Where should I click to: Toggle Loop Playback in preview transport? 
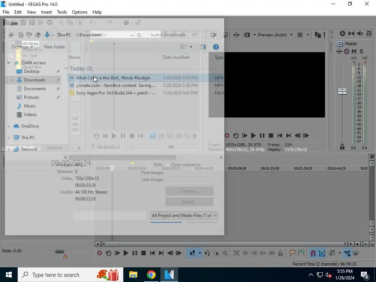tap(236, 136)
